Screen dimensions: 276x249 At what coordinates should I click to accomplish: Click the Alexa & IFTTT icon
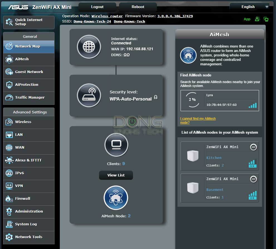tap(9, 160)
